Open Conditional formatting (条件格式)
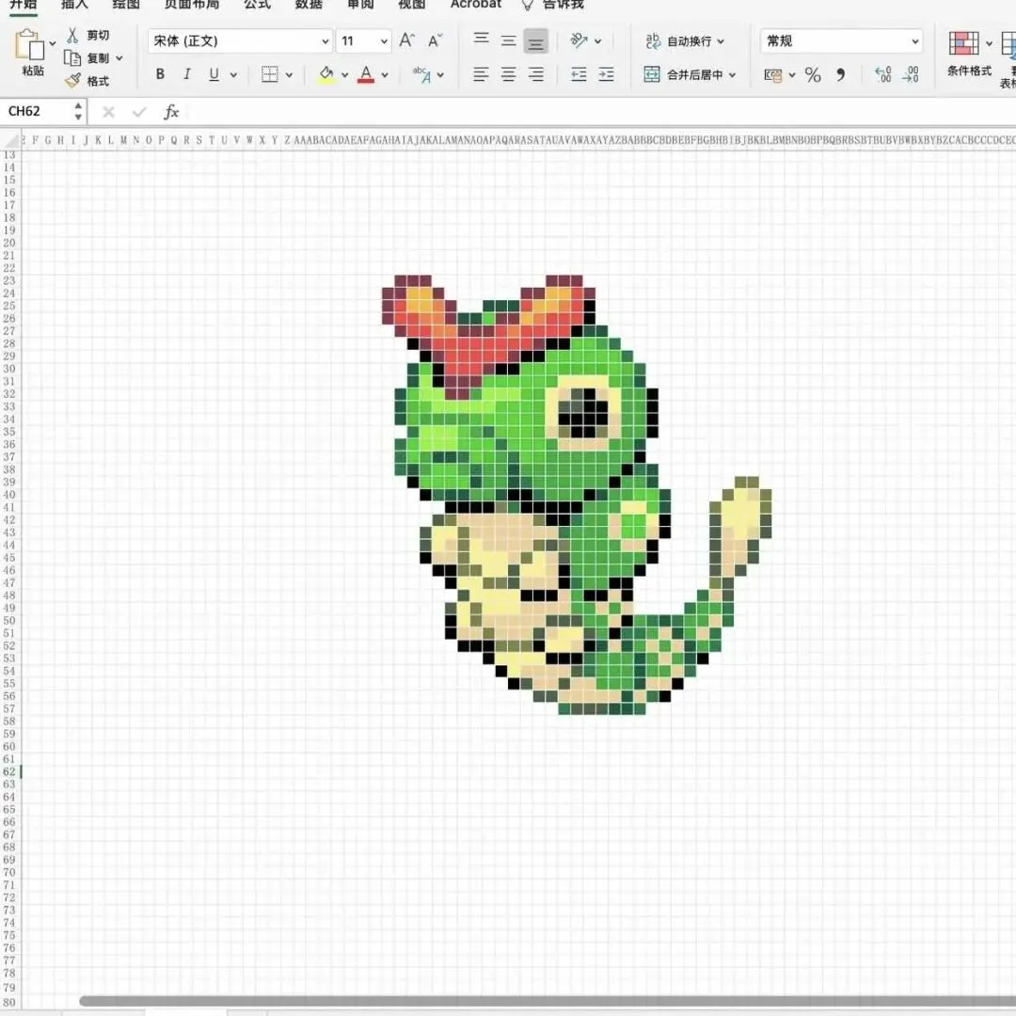Screen dimensions: 1016x1016 [x=969, y=53]
